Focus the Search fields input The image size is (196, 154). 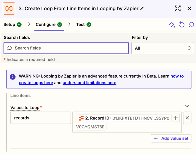point(66,48)
